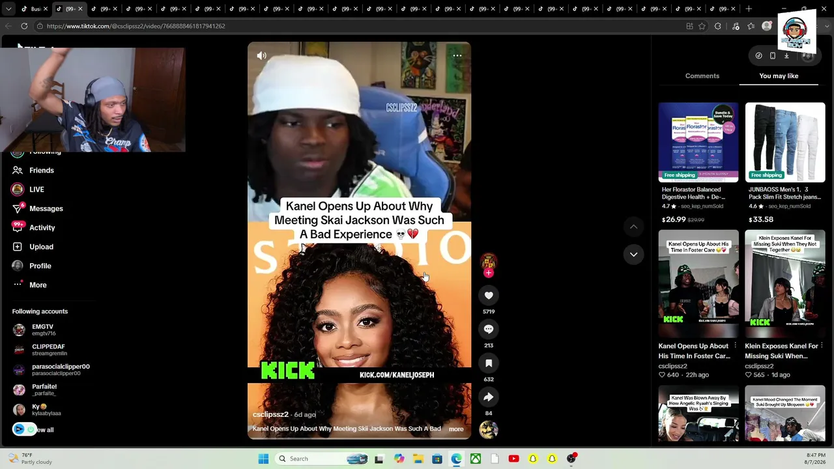The image size is (834, 469).
Task: Open Upload in the sidebar
Action: coord(41,247)
